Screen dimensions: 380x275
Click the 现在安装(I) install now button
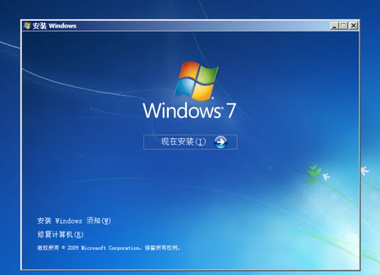coord(190,142)
